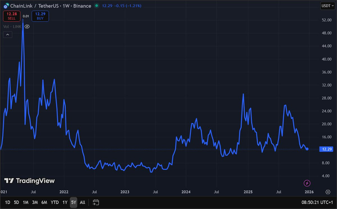The height and width of the screenshot is (209, 337).
Task: Open the USDT currency dropdown
Action: (x=327, y=6)
